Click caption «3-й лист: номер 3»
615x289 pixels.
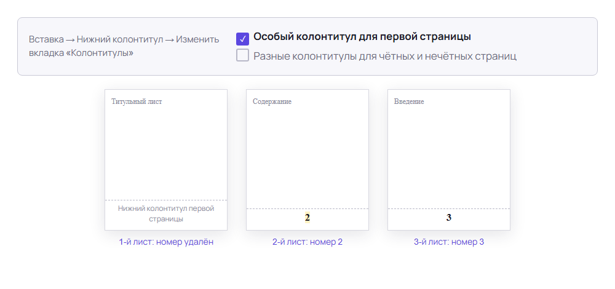coord(449,242)
